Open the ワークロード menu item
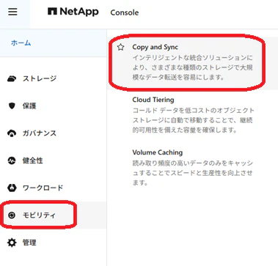Screen dimensions: 278x266 (43, 188)
